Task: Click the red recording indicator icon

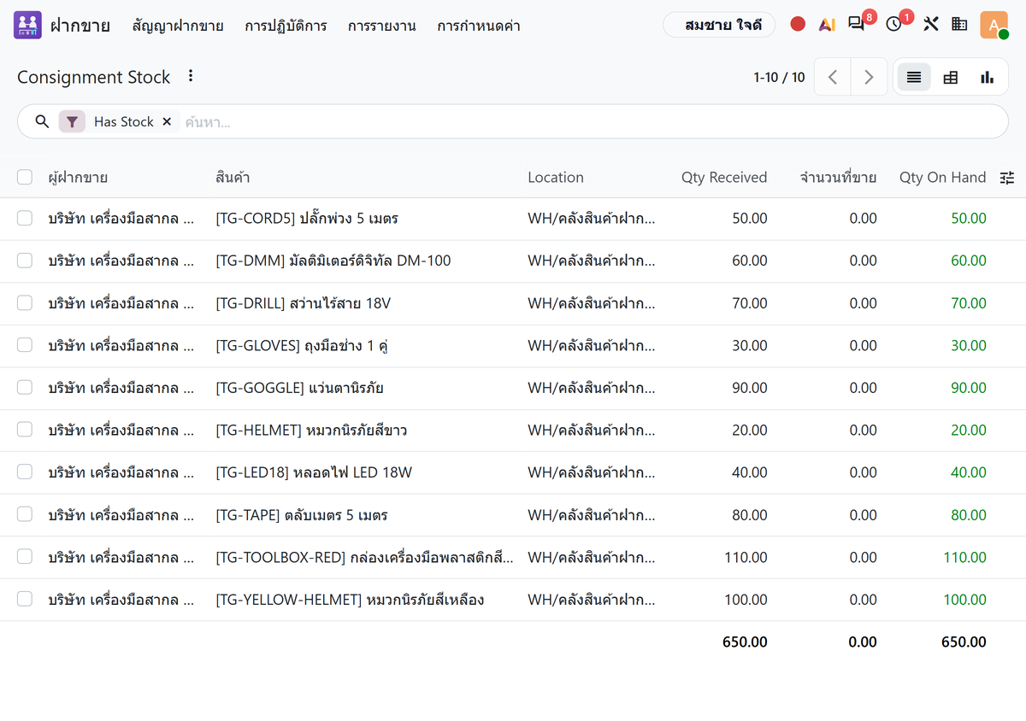Action: tap(798, 25)
